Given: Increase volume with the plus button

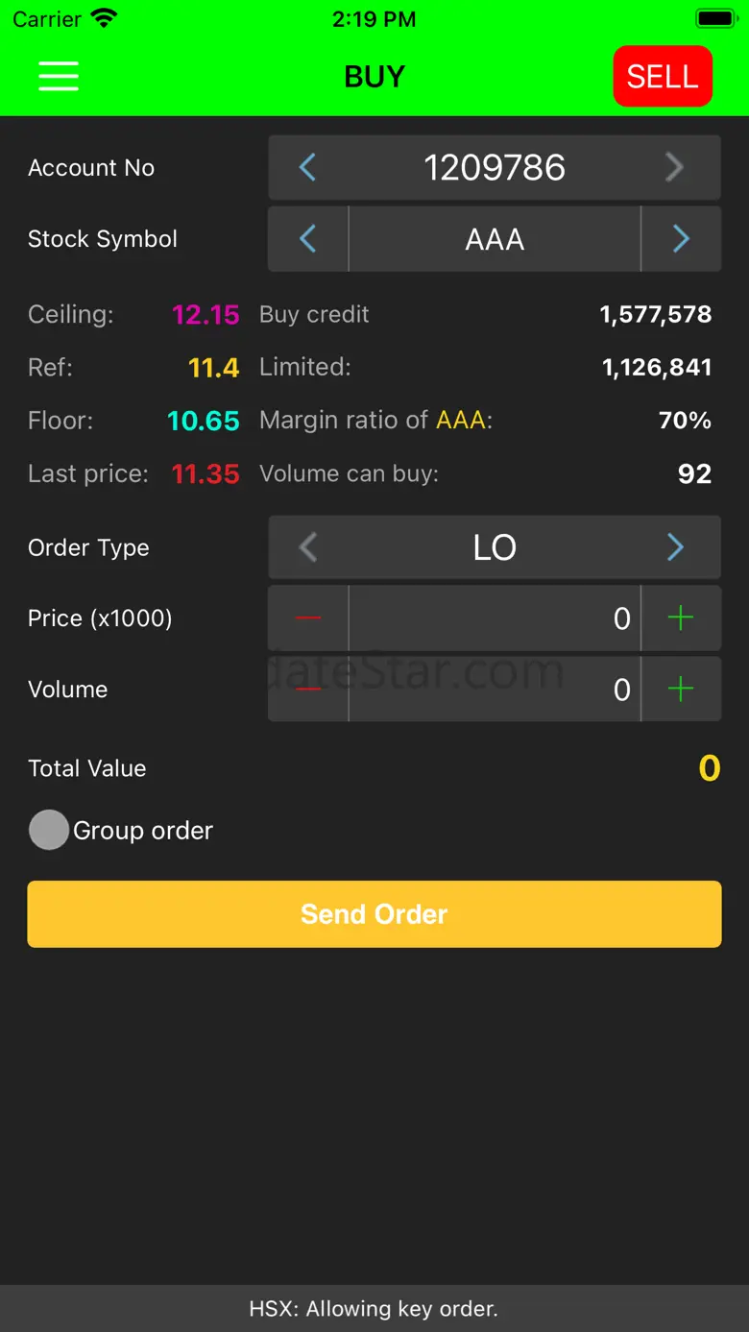Looking at the screenshot, I should click(681, 690).
